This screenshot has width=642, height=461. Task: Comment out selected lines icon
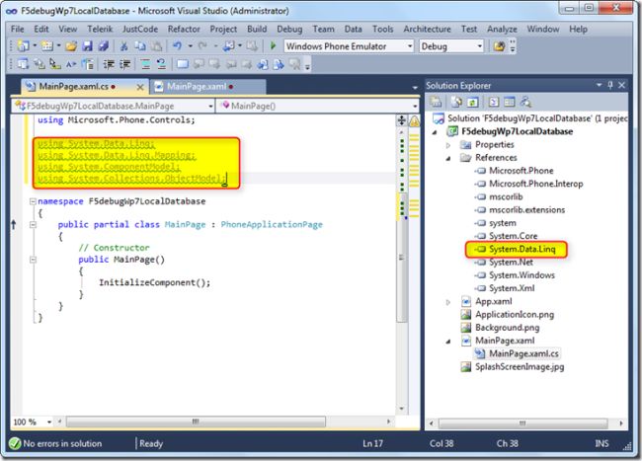click(x=145, y=64)
